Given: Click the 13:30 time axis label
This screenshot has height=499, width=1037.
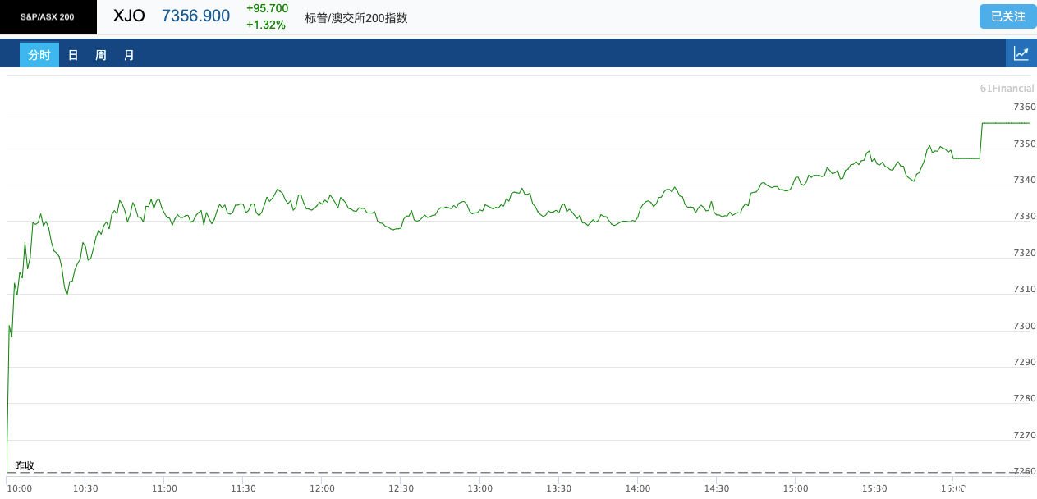Looking at the screenshot, I should coord(558,488).
